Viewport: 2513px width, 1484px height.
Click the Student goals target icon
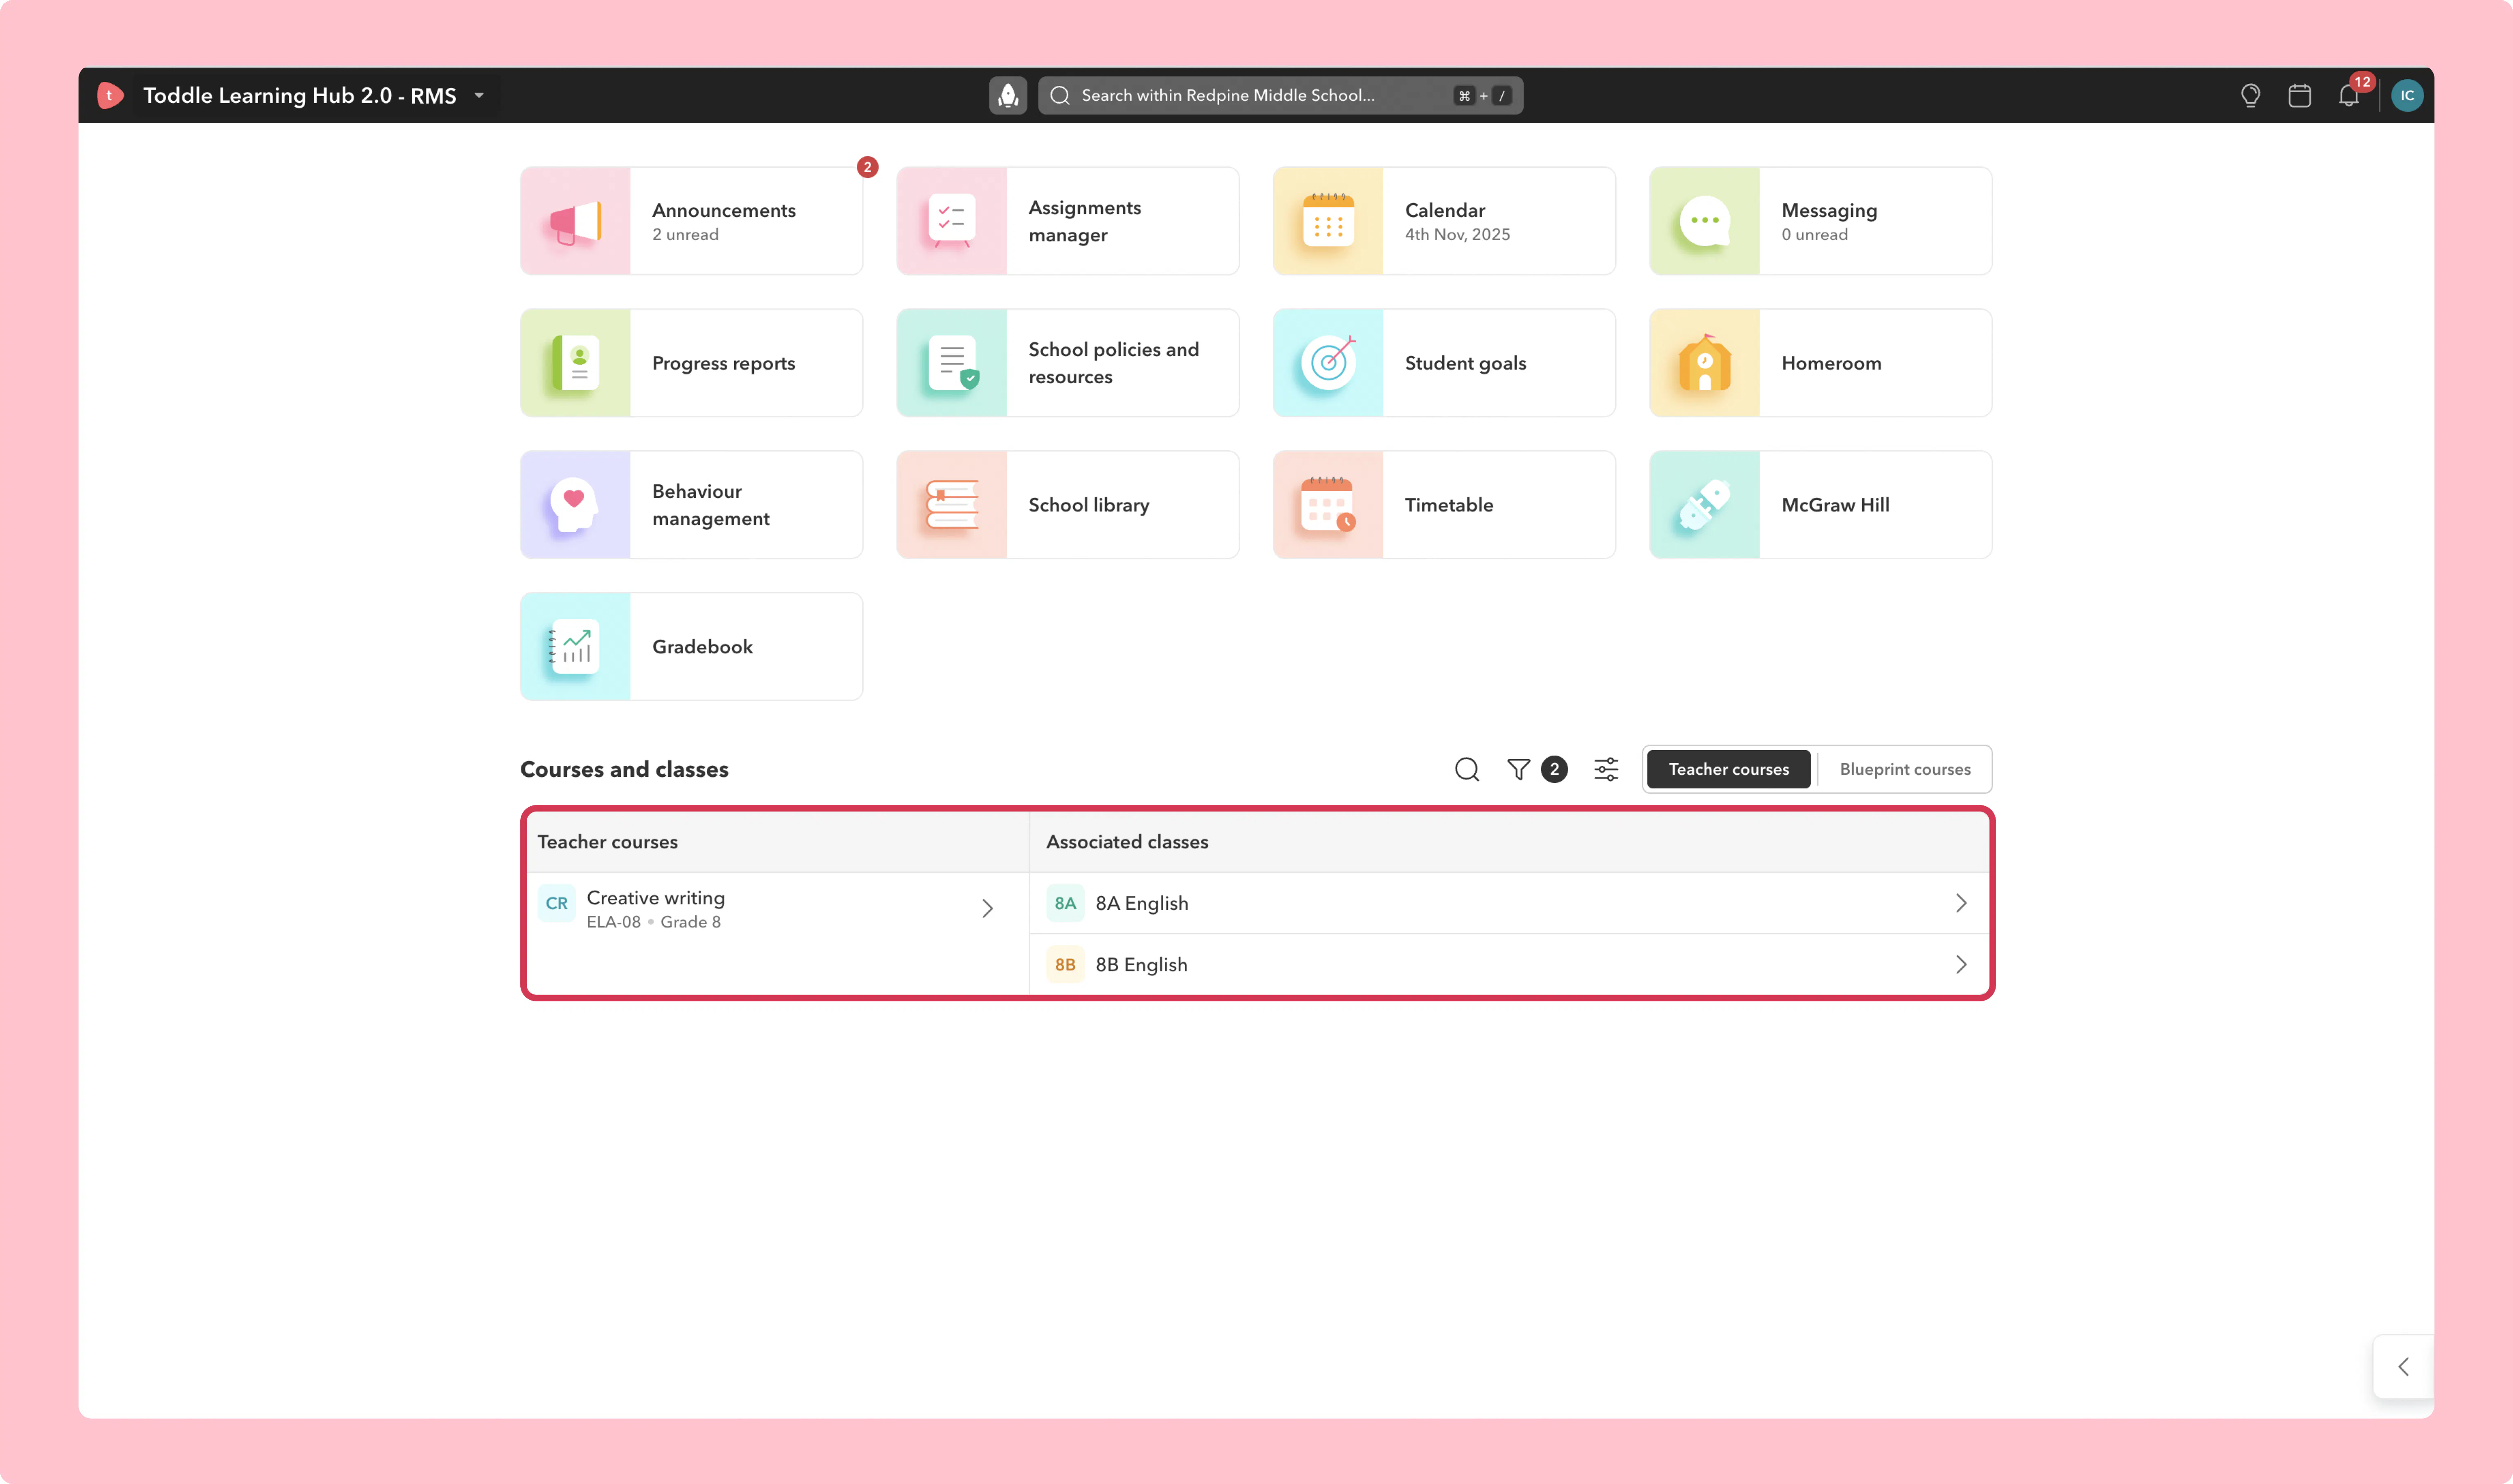1328,363
